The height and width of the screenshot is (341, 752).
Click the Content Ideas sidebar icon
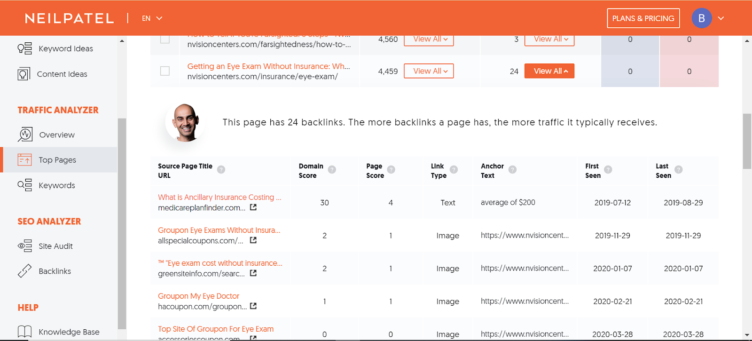pyautogui.click(x=24, y=74)
